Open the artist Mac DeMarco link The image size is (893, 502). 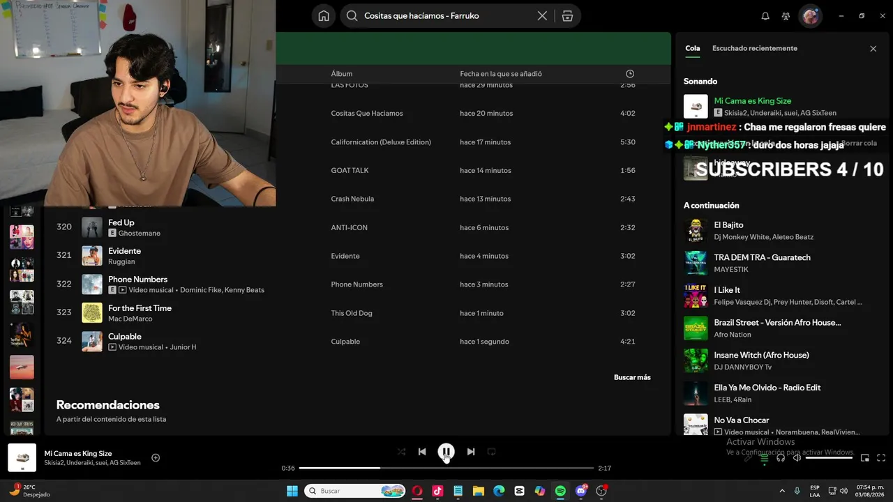click(130, 319)
